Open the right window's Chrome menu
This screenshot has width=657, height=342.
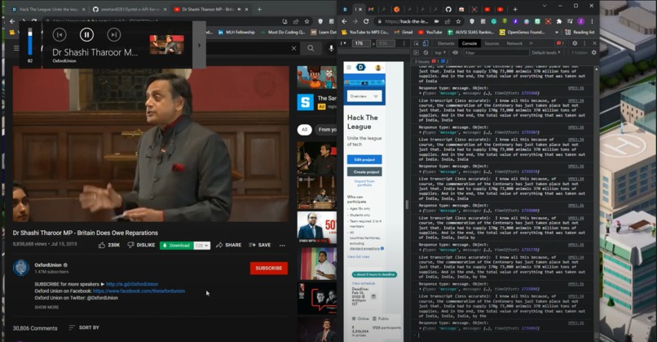point(592,21)
